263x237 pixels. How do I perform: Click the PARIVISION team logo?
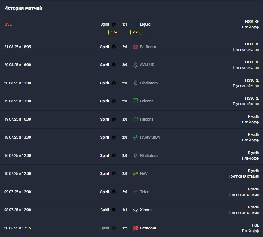coord(136,137)
